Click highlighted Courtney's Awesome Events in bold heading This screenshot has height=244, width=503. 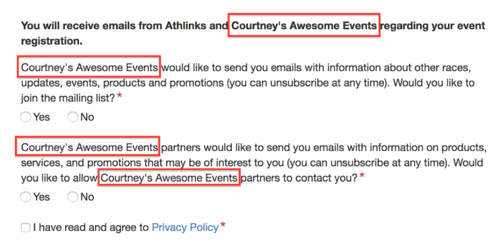[x=304, y=26]
